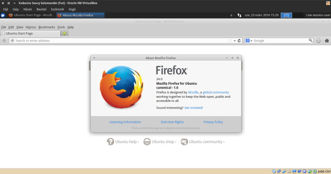
Task: Open the VirtualBox Fájl menu
Action: click(x=5, y=9)
